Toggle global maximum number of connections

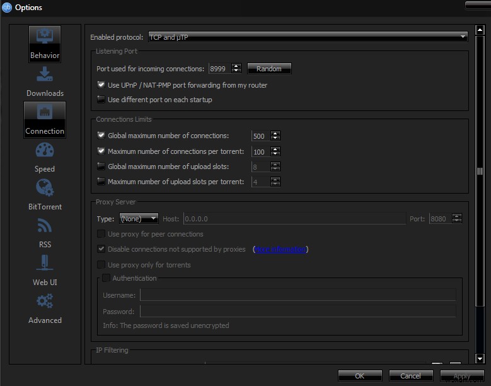pyautogui.click(x=101, y=136)
